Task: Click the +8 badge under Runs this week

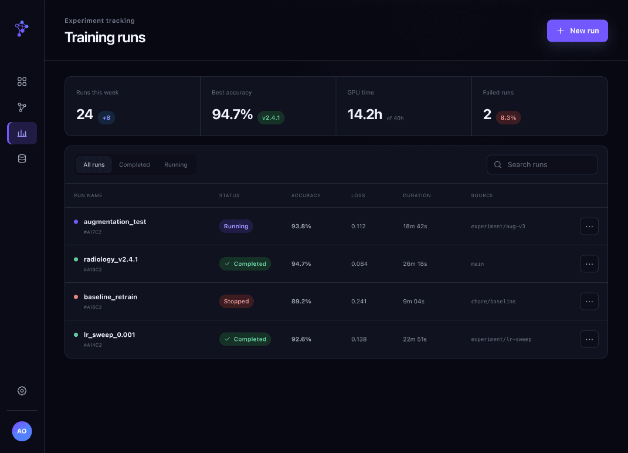Action: (106, 118)
